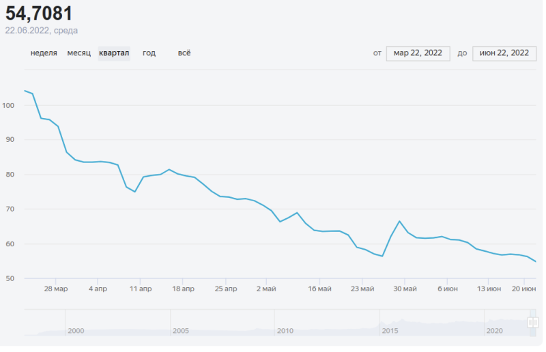Show all data with всё
This screenshot has height=352, width=546.
[x=184, y=53]
